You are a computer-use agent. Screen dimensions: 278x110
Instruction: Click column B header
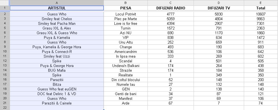pyautogui.click(x=126, y=3)
